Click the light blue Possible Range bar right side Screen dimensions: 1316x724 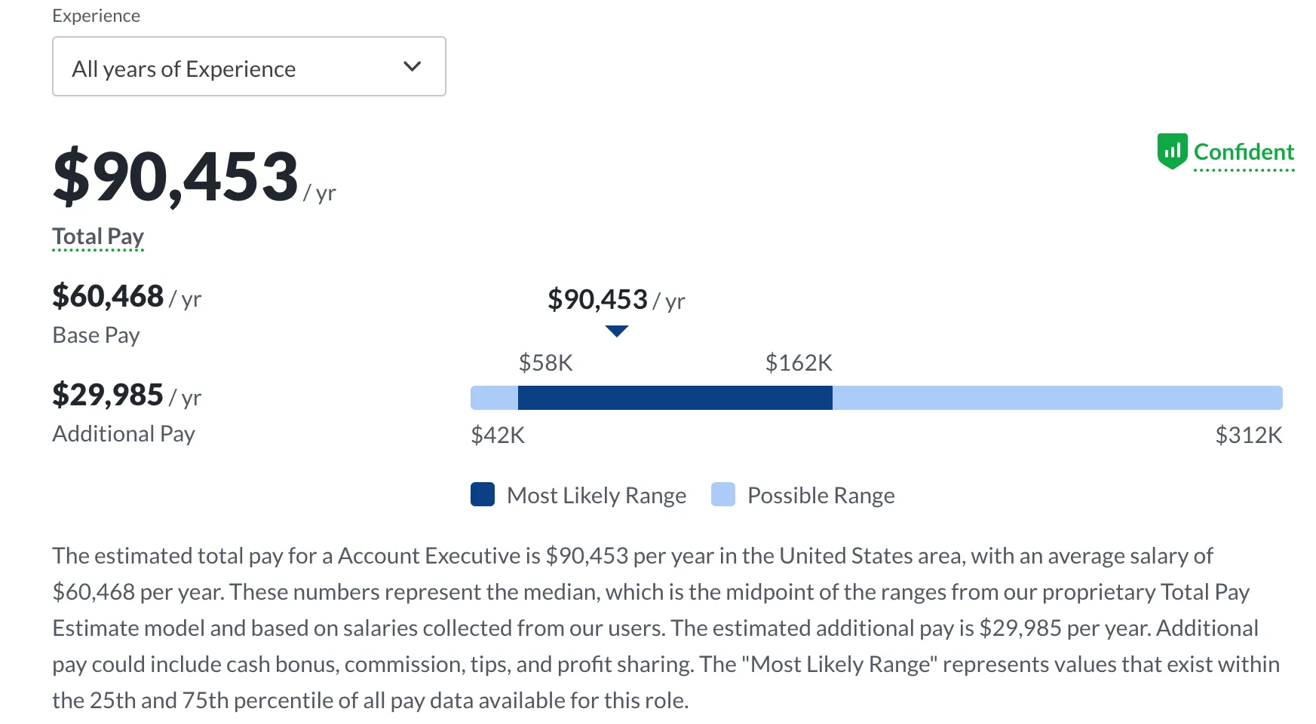point(1056,398)
